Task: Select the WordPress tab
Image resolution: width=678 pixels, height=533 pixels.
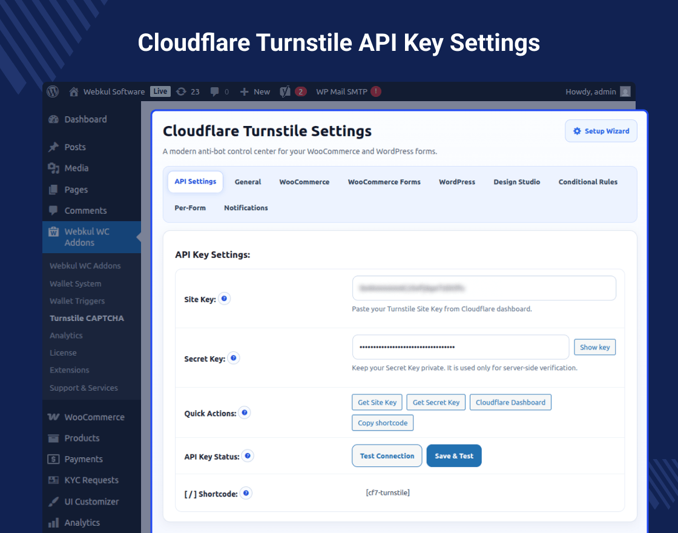Action: [457, 182]
